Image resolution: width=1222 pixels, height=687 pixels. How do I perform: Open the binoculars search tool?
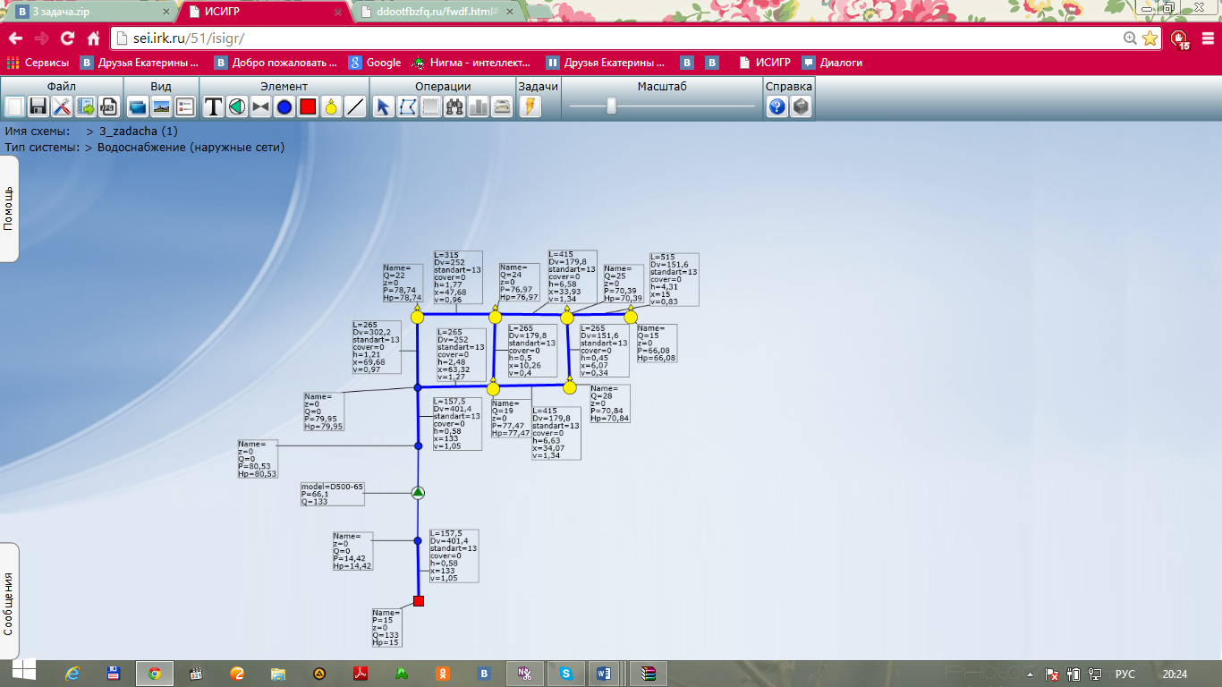(x=454, y=107)
